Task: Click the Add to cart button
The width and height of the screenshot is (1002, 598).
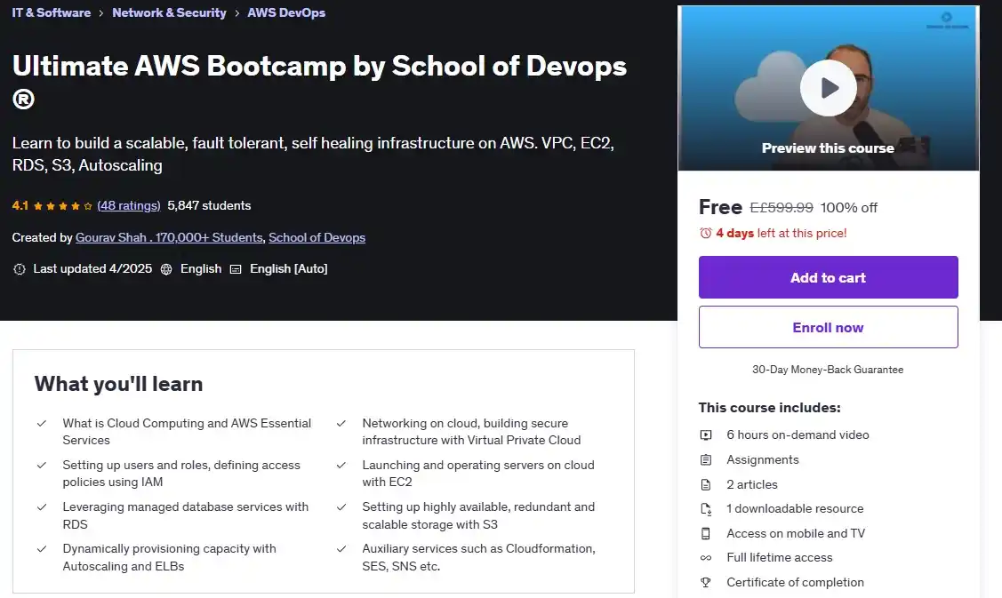Action: (x=829, y=277)
